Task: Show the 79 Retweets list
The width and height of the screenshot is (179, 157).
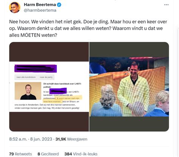Action: pyautogui.click(x=20, y=154)
